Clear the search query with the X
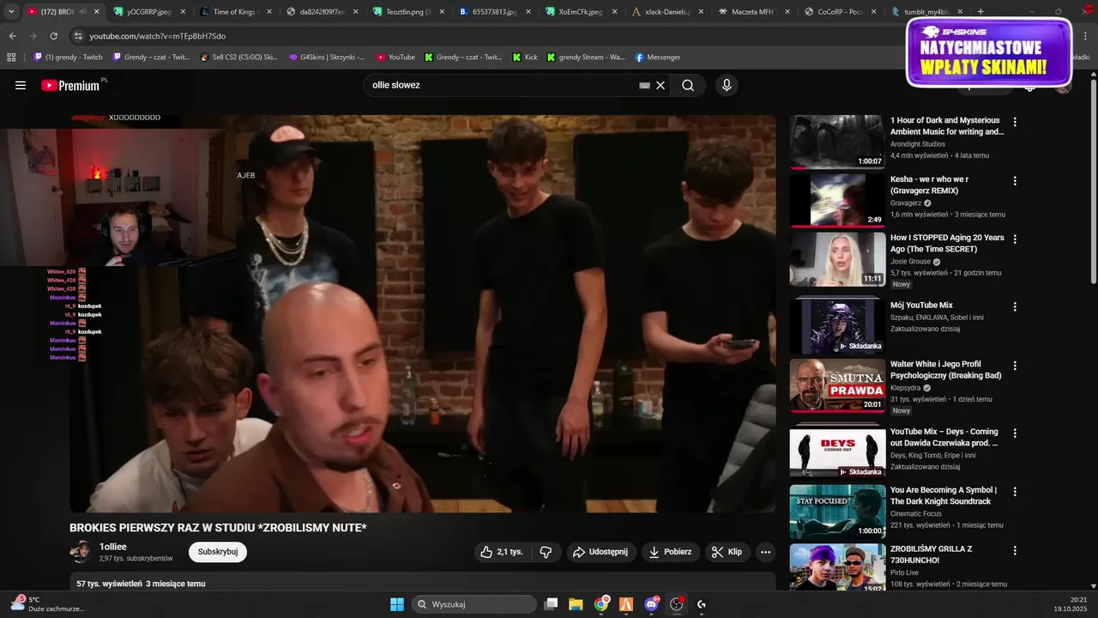 pyautogui.click(x=661, y=85)
